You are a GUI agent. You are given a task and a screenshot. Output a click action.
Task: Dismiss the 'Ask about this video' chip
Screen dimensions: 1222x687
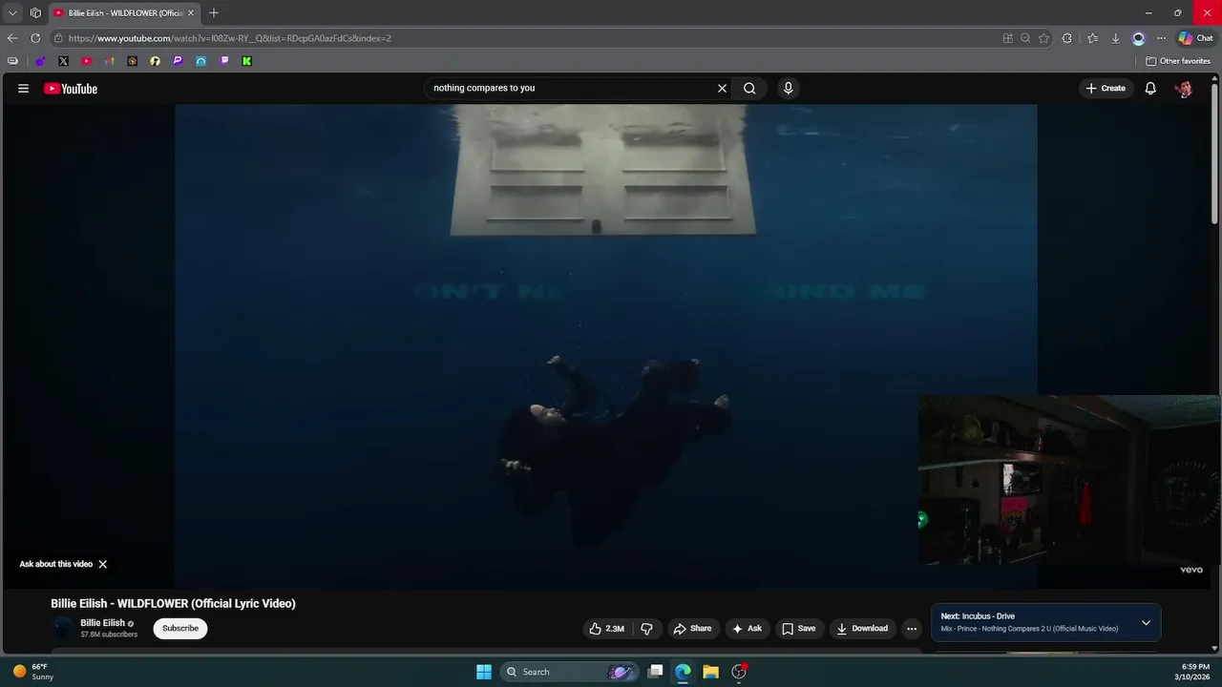[x=102, y=564]
